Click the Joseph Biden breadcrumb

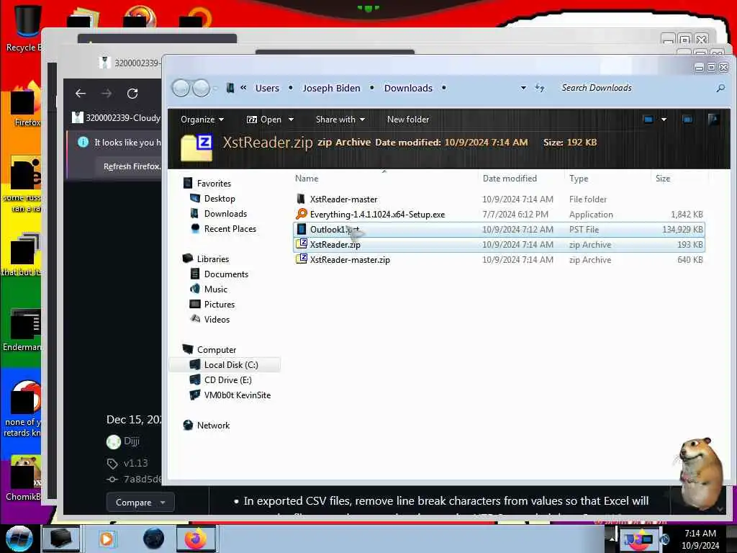(x=331, y=88)
